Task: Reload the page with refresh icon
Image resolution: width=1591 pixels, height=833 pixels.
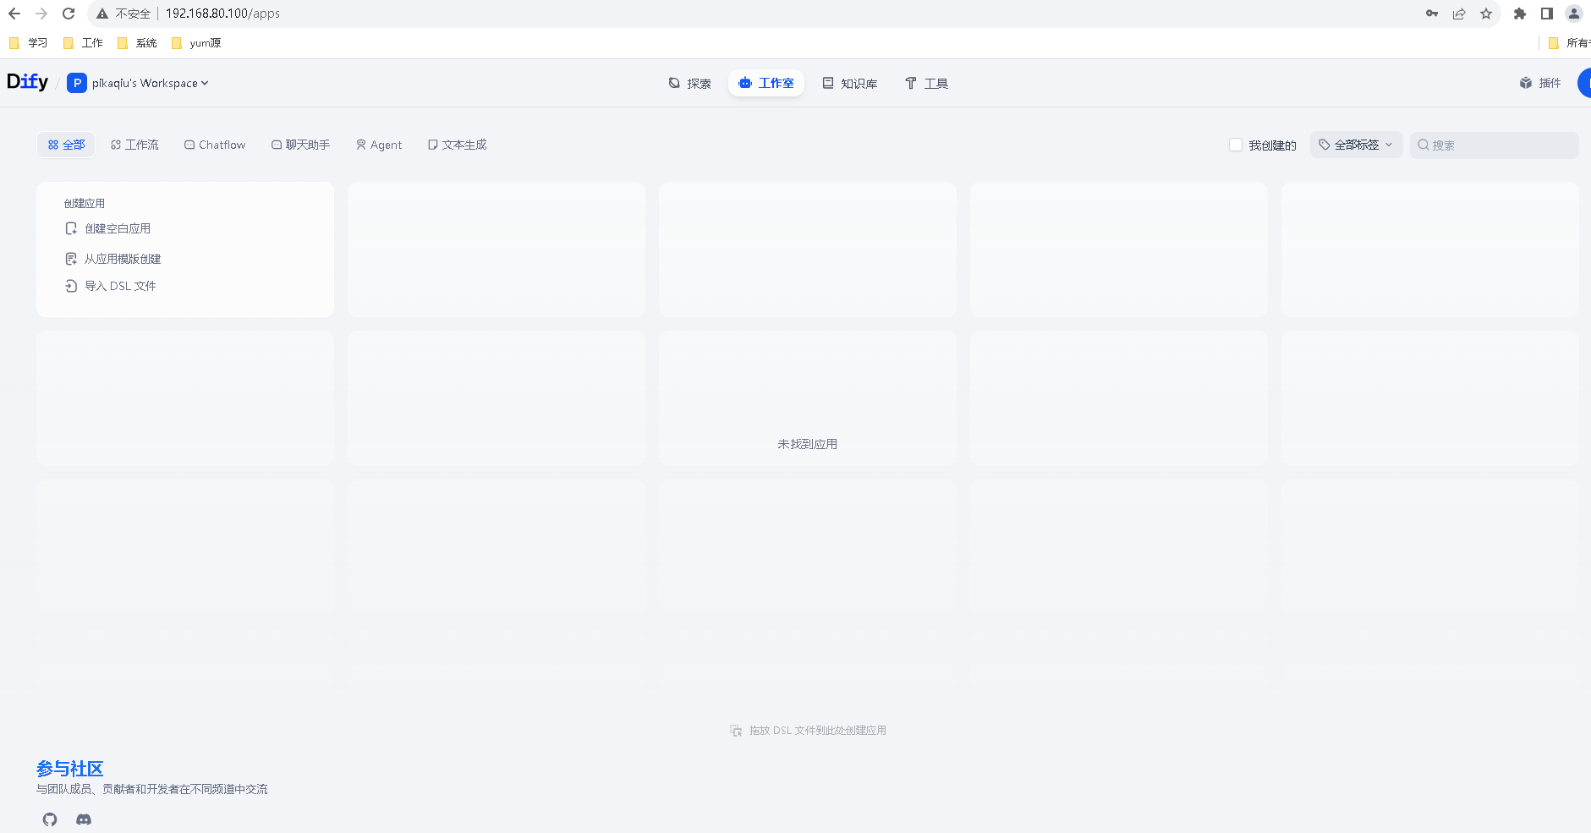Action: pos(69,14)
